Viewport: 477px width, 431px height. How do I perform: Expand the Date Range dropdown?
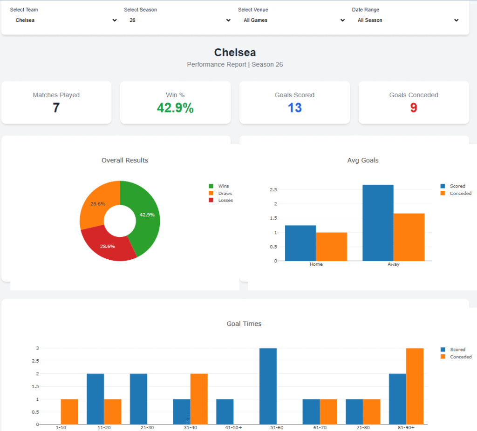point(407,20)
